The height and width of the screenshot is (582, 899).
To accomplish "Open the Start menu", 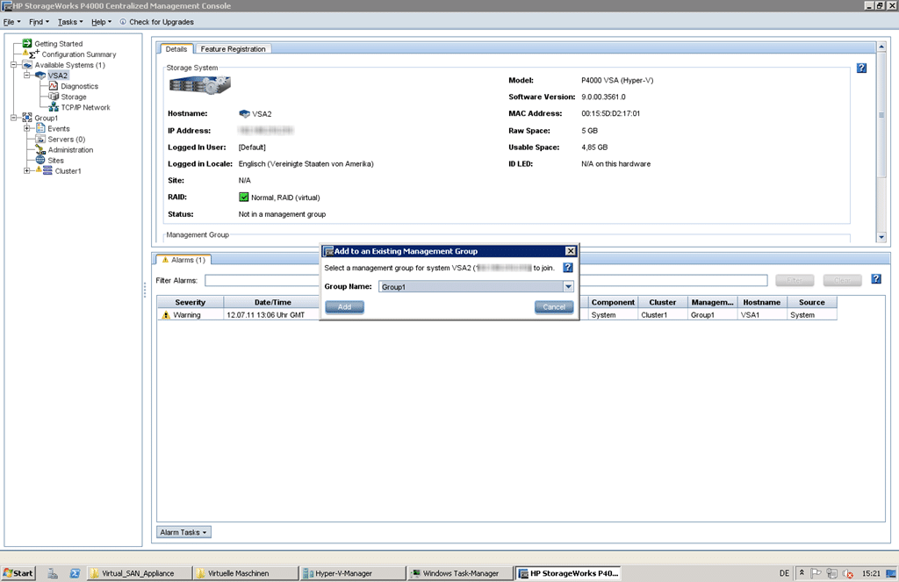I will (18, 573).
